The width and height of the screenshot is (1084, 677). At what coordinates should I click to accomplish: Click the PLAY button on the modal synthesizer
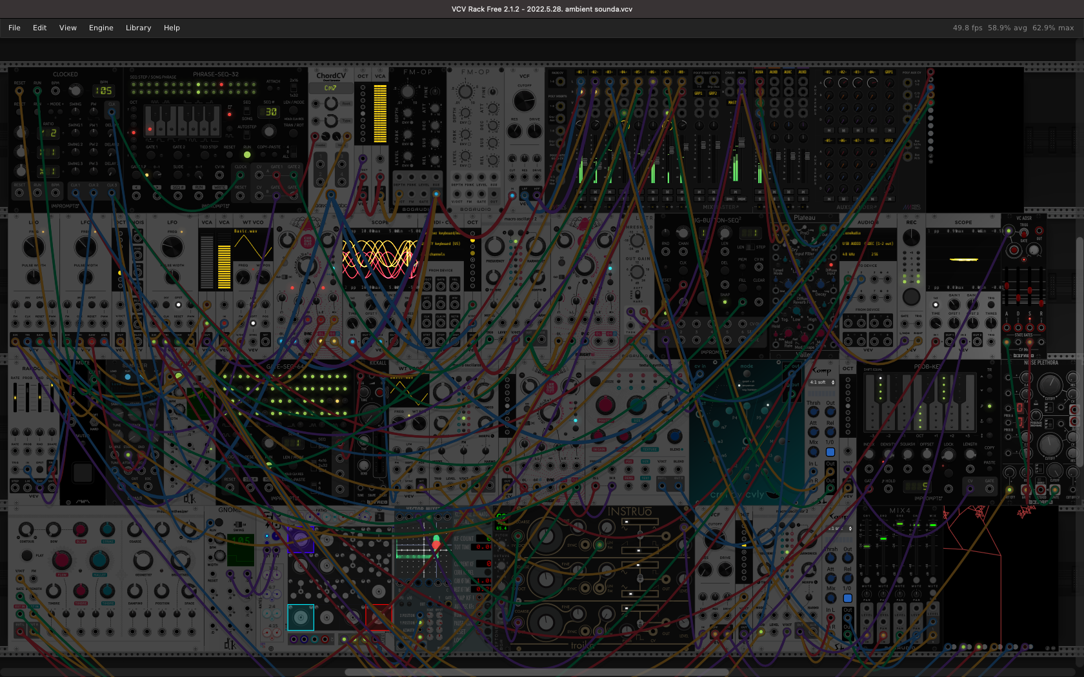(x=26, y=555)
